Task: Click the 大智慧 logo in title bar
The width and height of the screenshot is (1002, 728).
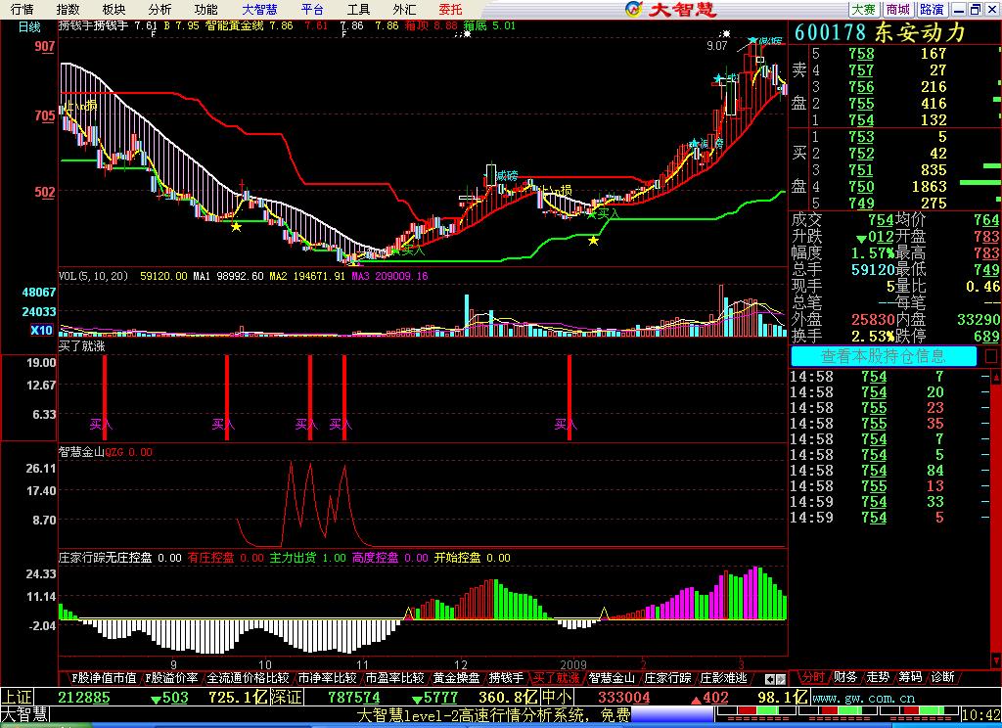Action: pyautogui.click(x=671, y=9)
